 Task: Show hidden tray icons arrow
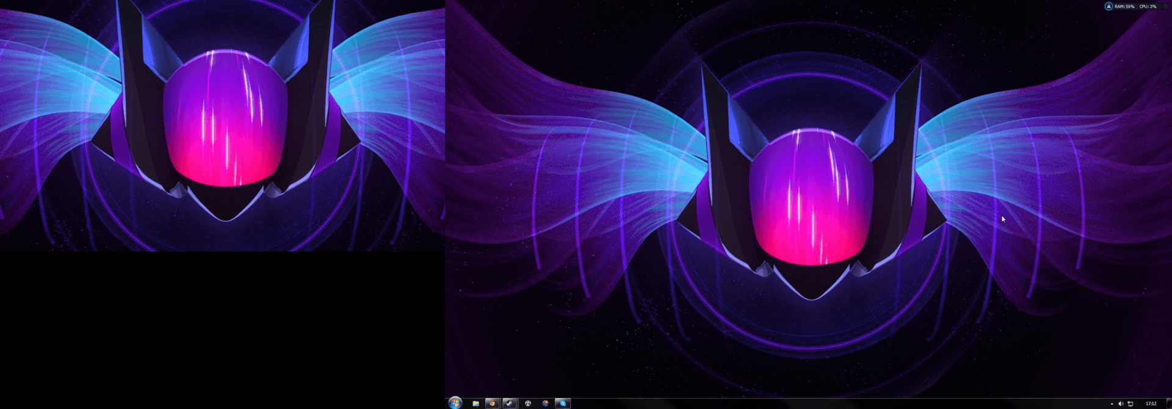[x=1112, y=404]
